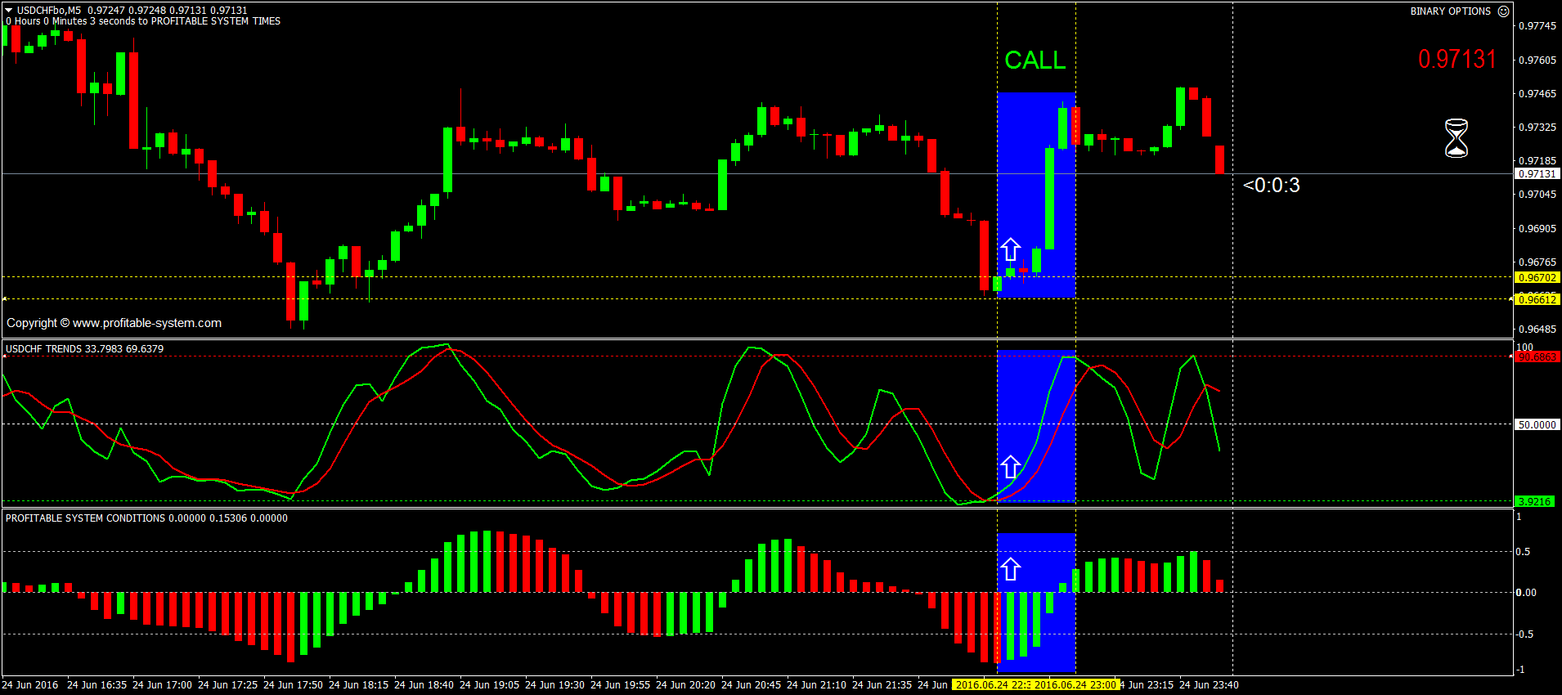Open the chart menu triangle beside USDCHFbo,M5
The width and height of the screenshot is (1562, 695).
(x=8, y=11)
